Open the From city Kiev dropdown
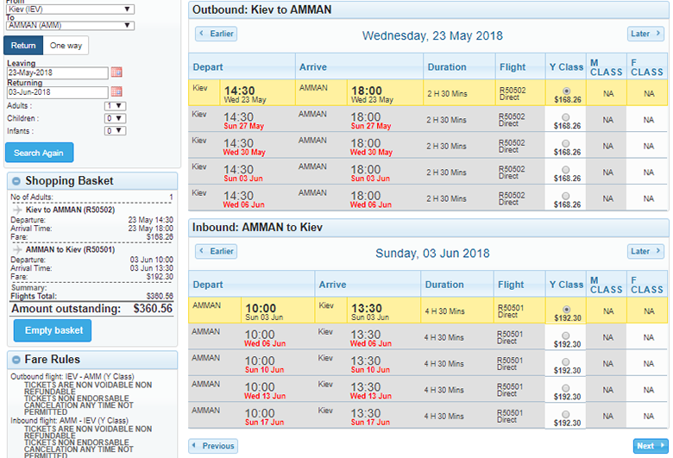 [70, 9]
